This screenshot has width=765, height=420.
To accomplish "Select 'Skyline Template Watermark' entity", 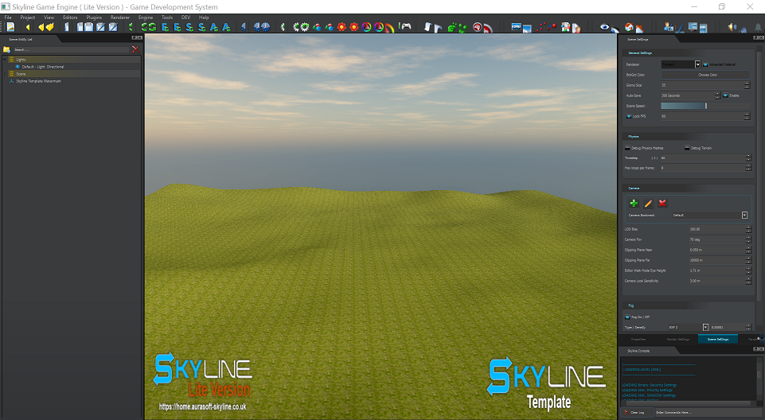I will pyautogui.click(x=38, y=81).
